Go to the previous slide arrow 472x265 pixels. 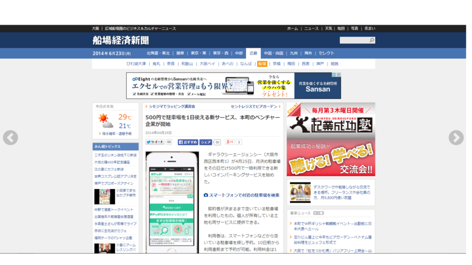pos(11,138)
